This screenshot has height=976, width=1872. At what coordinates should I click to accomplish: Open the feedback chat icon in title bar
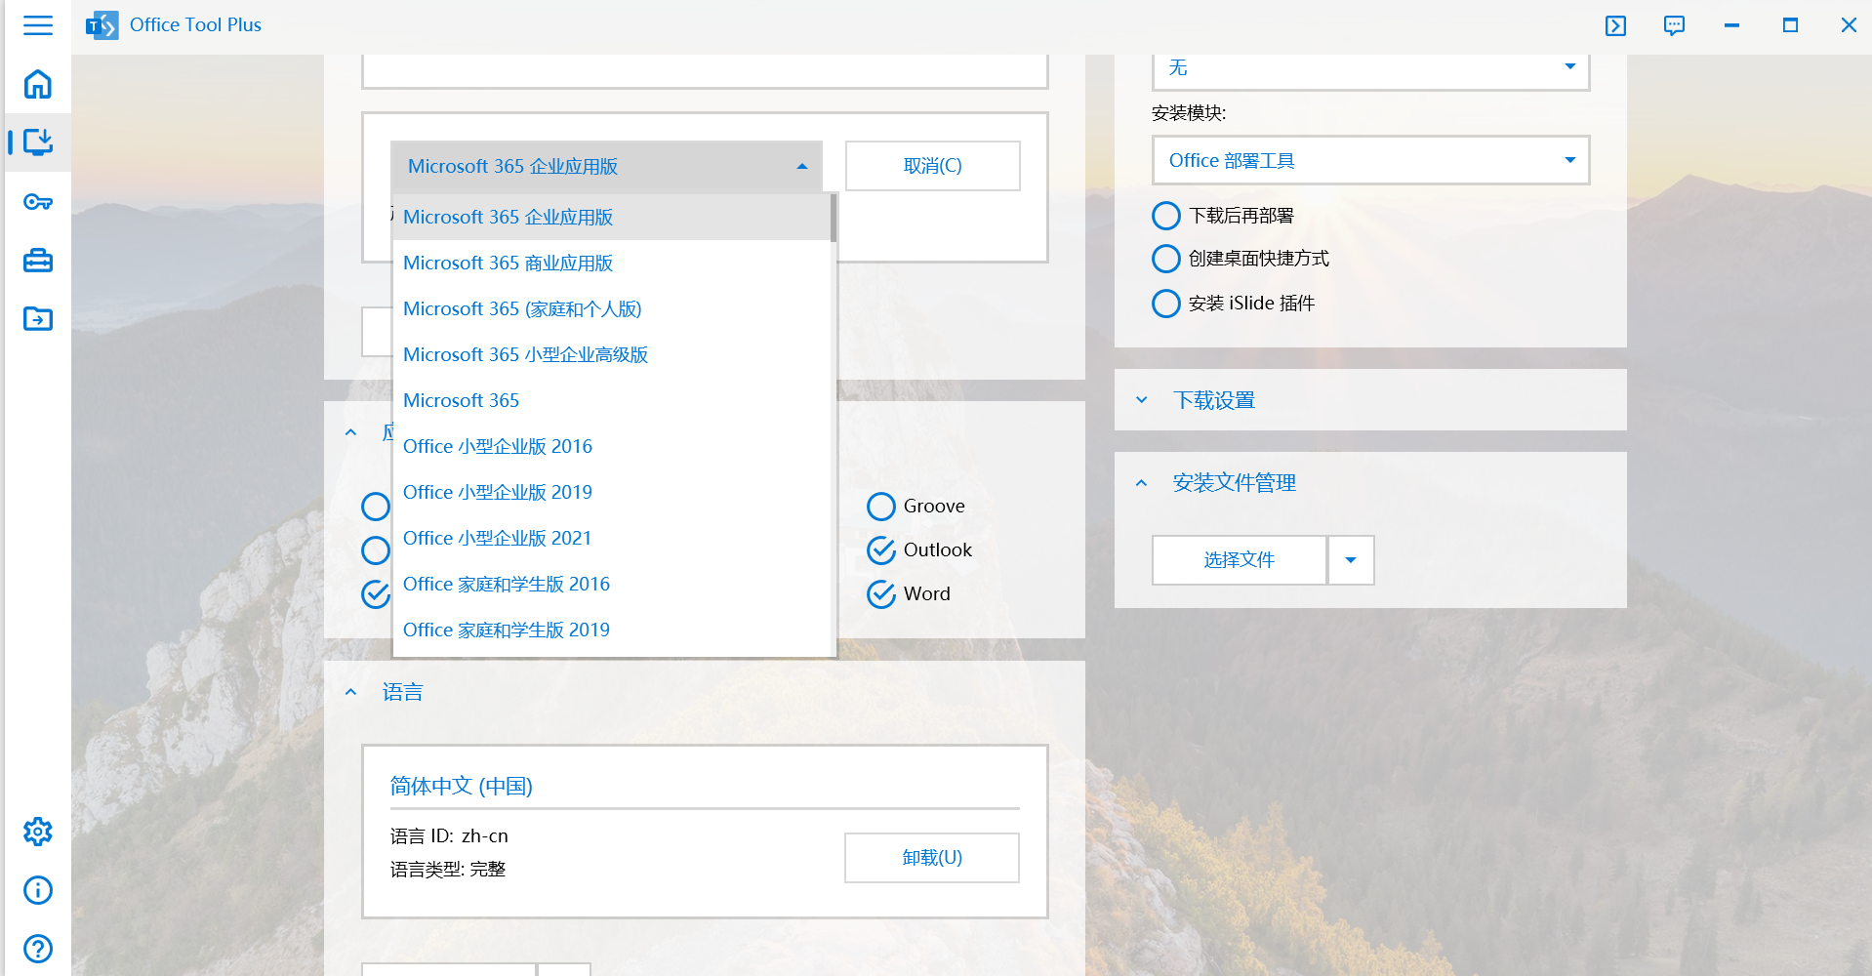pyautogui.click(x=1674, y=25)
